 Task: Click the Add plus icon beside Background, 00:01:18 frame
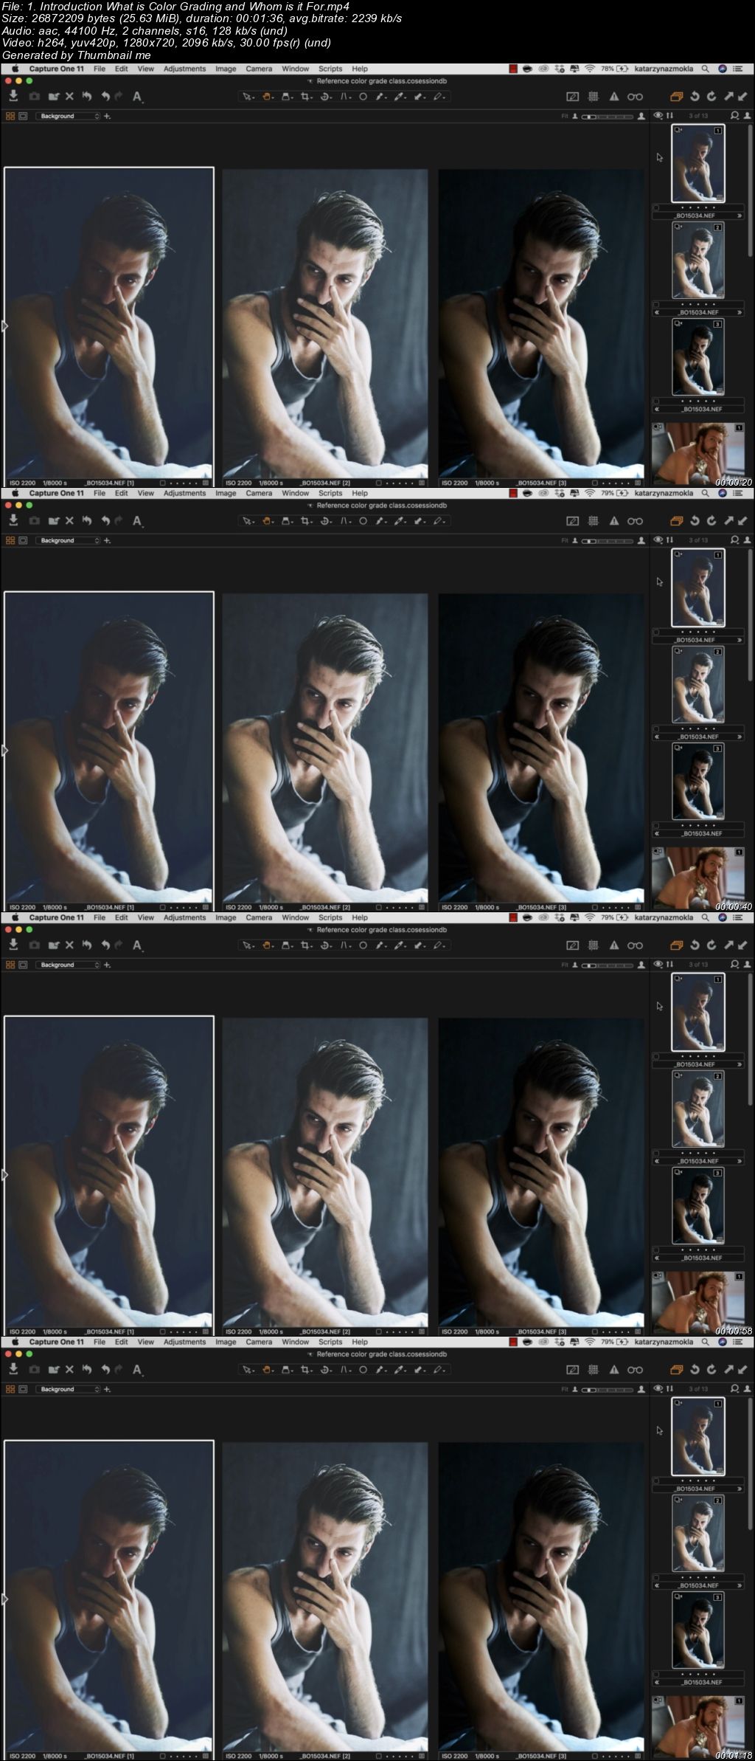[x=108, y=1390]
